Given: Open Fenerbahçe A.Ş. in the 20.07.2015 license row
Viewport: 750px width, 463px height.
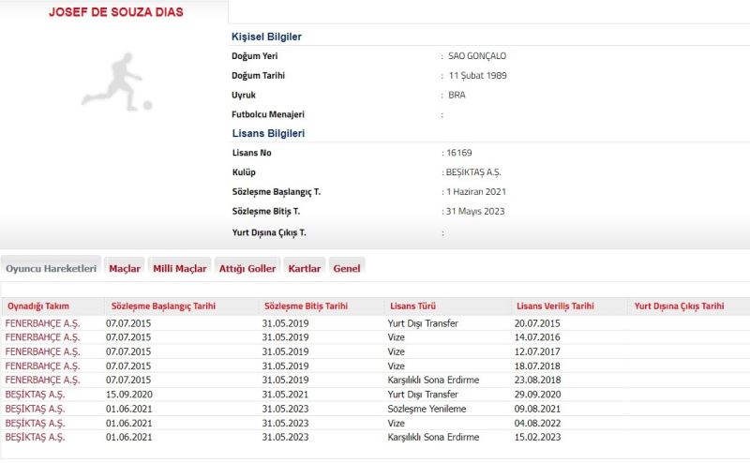Looking at the screenshot, I should [x=43, y=323].
